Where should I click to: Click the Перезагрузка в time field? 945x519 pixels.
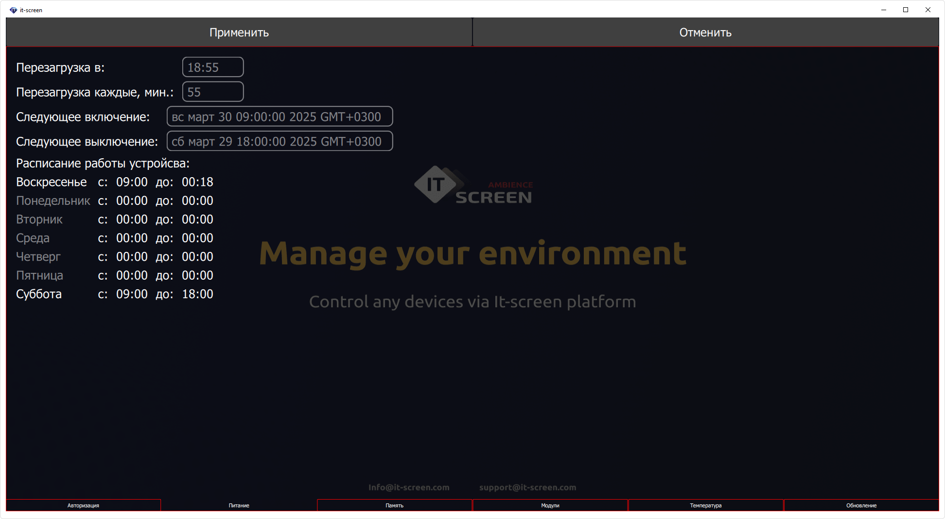point(212,67)
